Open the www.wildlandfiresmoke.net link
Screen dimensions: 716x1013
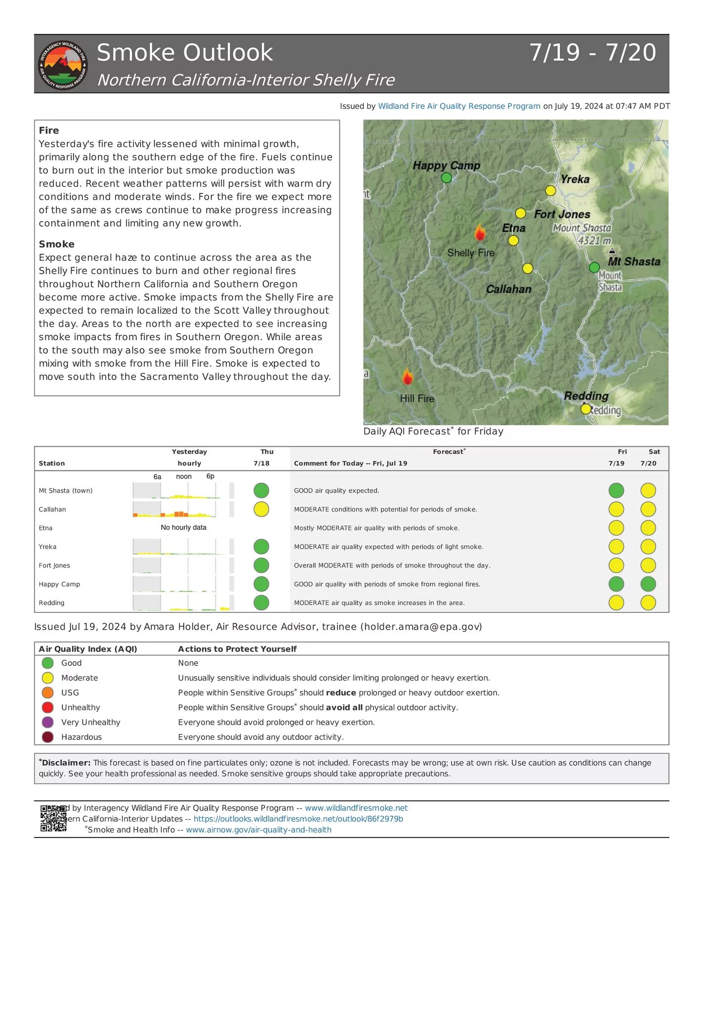click(356, 808)
